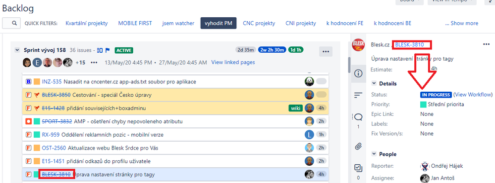This screenshot has width=495, height=183.
Task: Click the View Workflow link next to status
Action: pos(473,94)
